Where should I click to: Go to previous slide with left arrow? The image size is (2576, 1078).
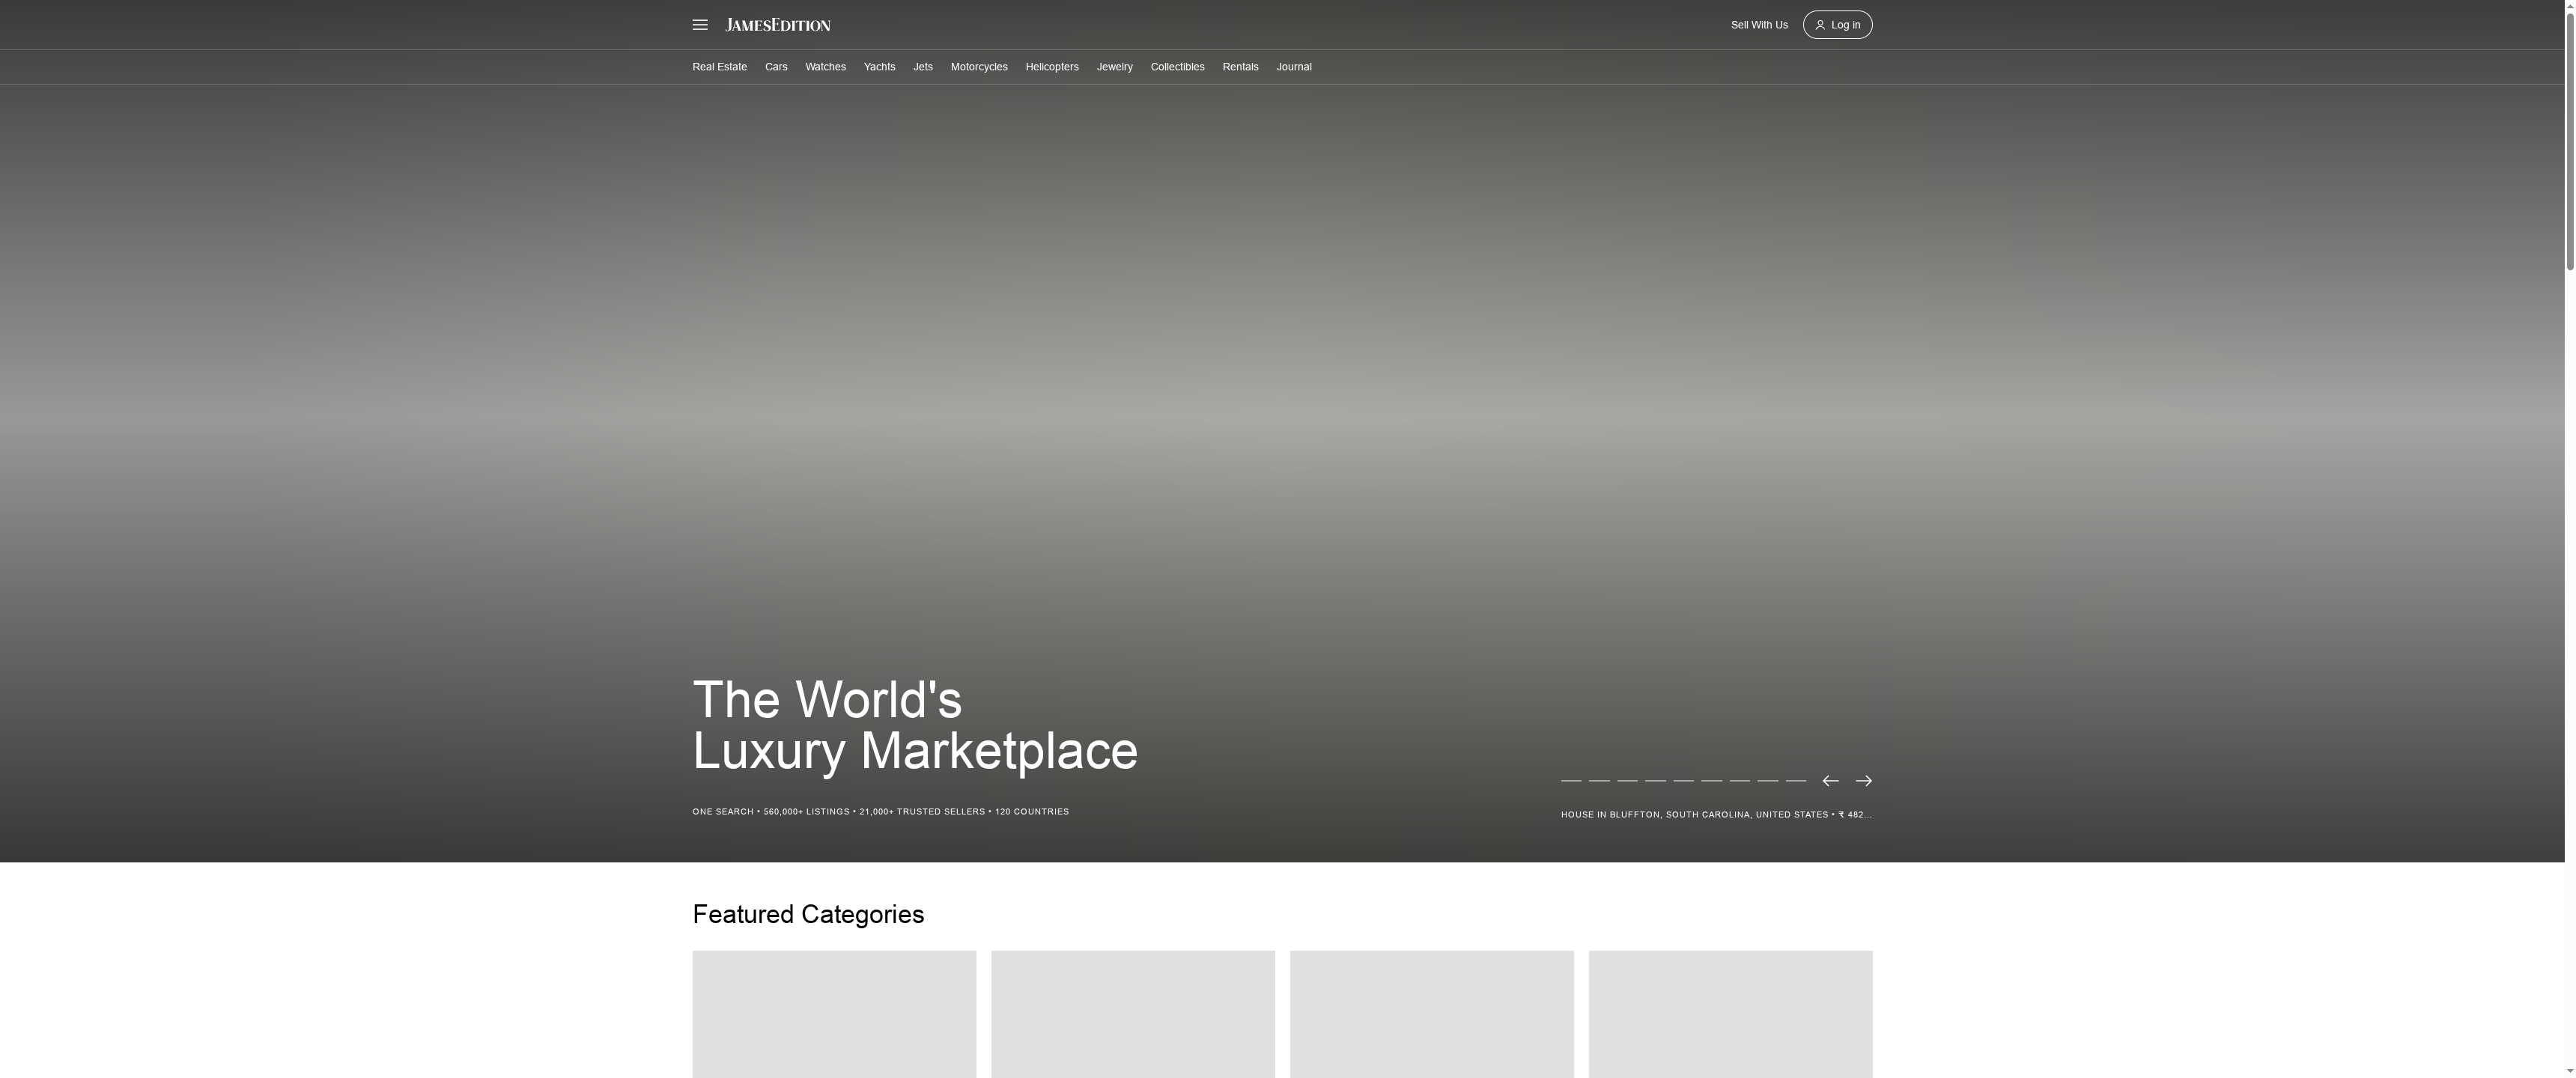pos(1830,781)
